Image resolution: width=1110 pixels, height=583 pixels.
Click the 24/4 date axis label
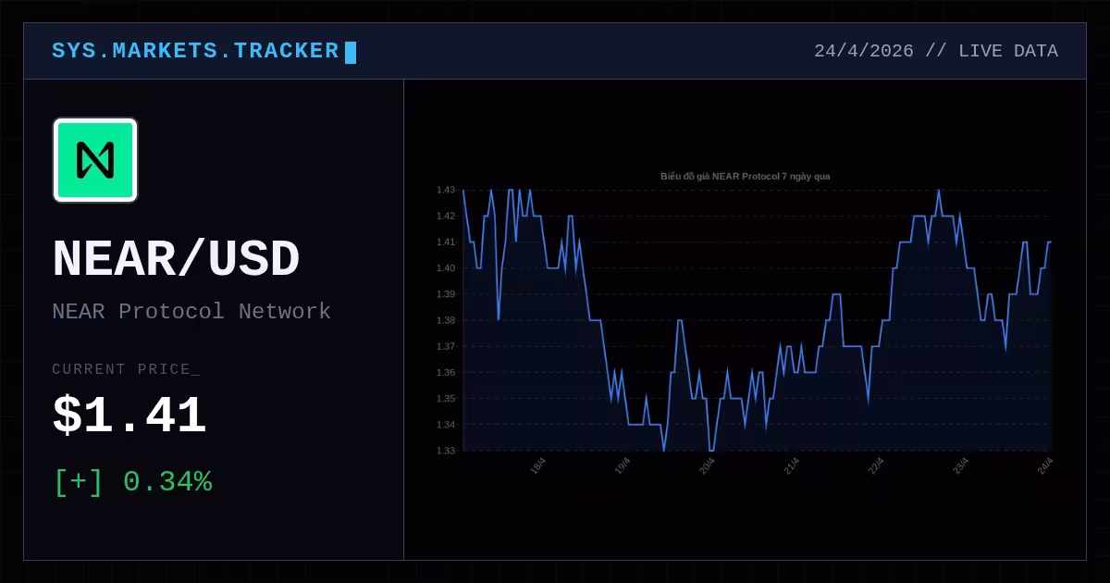(x=1045, y=466)
